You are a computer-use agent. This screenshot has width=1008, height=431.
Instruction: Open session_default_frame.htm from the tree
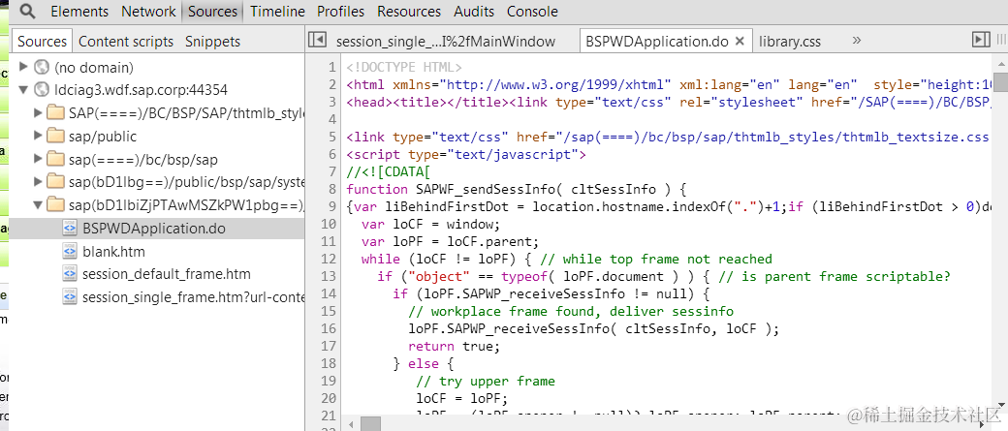click(x=167, y=274)
